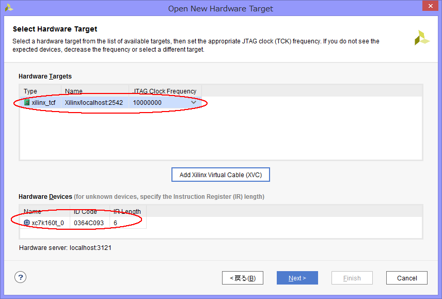Screen dimensions: 442x299
Task: Expand the JTAG Clock Frequency dropdown
Action: point(194,103)
